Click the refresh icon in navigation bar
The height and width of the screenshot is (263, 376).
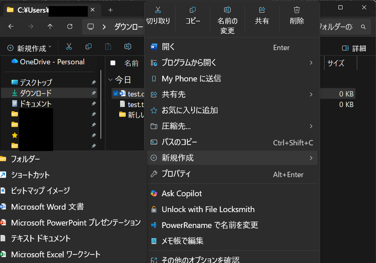pyautogui.click(x=70, y=26)
